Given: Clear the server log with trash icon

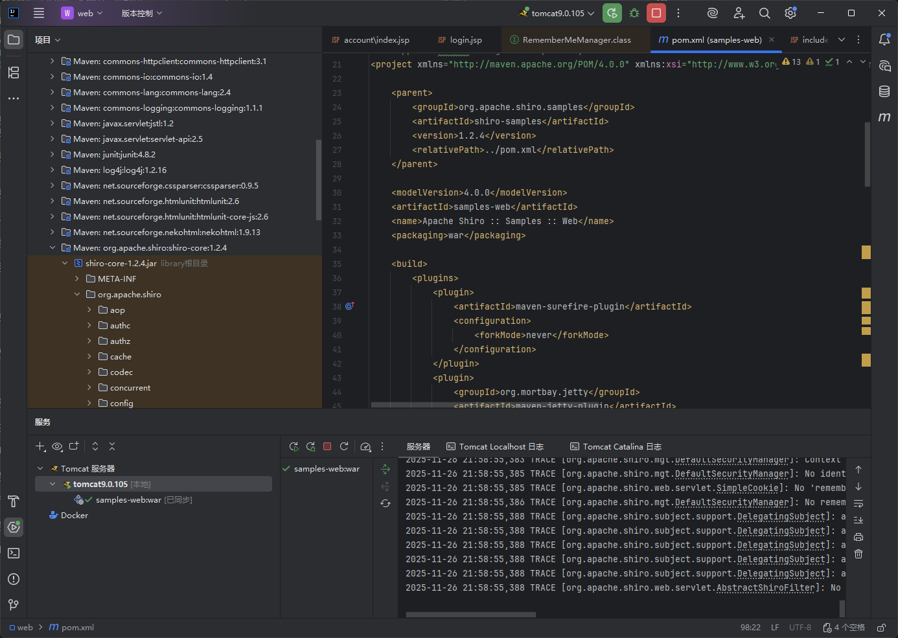Looking at the screenshot, I should [858, 554].
